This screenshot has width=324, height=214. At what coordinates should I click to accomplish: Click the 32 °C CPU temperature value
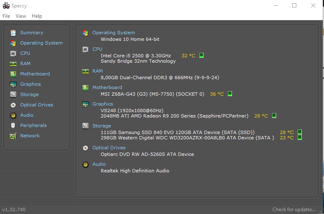click(x=189, y=56)
